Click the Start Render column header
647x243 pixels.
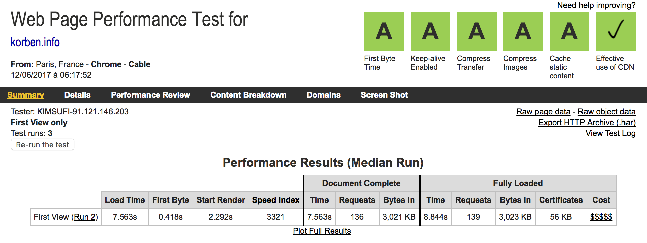pos(221,200)
